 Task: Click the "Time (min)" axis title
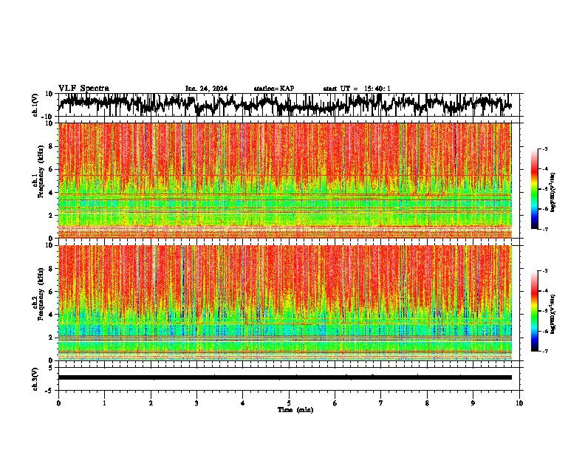(x=295, y=410)
